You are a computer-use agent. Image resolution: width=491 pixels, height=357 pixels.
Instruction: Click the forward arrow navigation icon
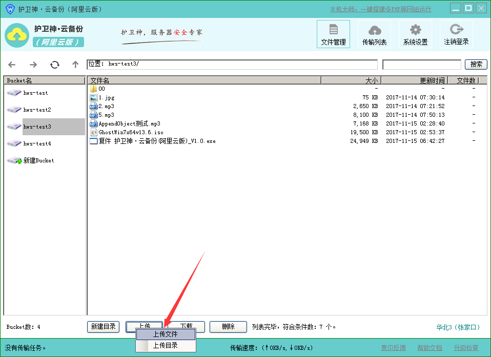point(33,65)
